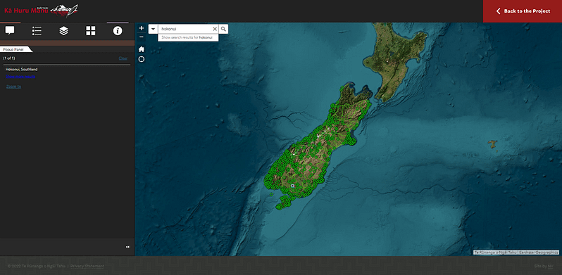Open the Privacy Statement link
The height and width of the screenshot is (275, 562).
coord(87,266)
